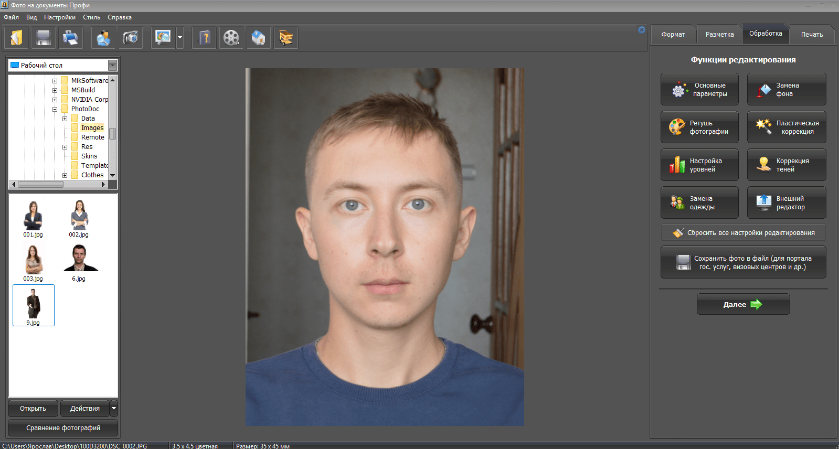Click the floppy disk save icon
This screenshot has height=449, width=839.
(44, 38)
